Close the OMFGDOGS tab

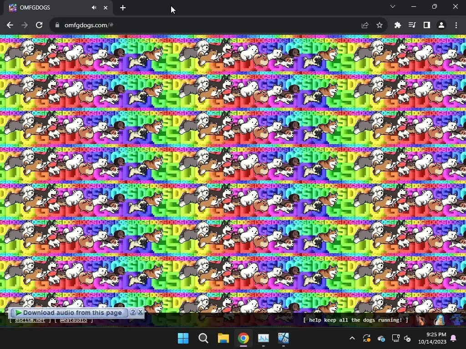(x=106, y=8)
